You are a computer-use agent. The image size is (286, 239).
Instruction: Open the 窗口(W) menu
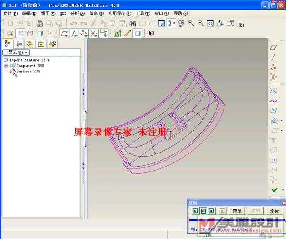tap(162, 14)
